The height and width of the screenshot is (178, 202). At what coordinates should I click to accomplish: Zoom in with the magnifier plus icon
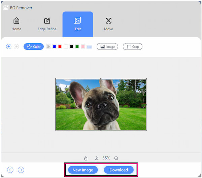(x=97, y=158)
